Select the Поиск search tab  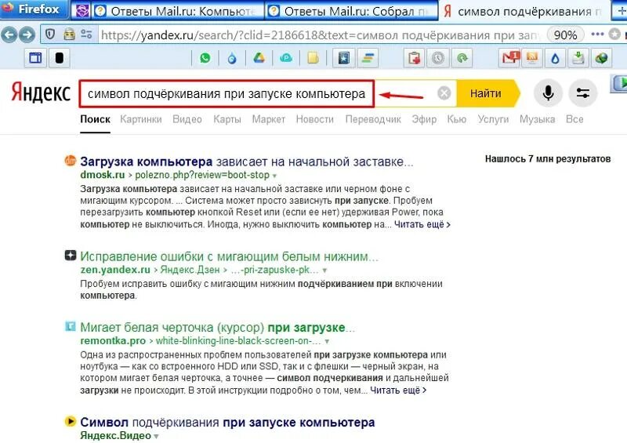point(95,119)
